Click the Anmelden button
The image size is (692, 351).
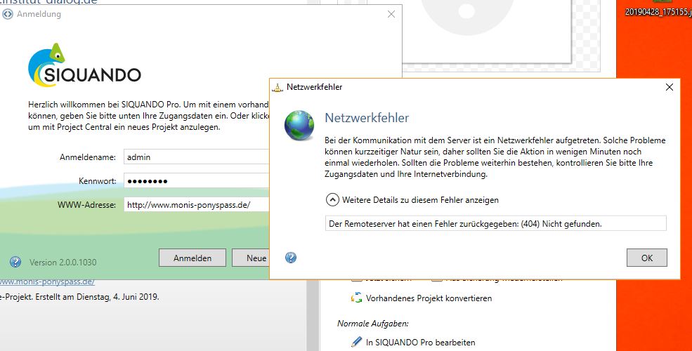coord(192,258)
